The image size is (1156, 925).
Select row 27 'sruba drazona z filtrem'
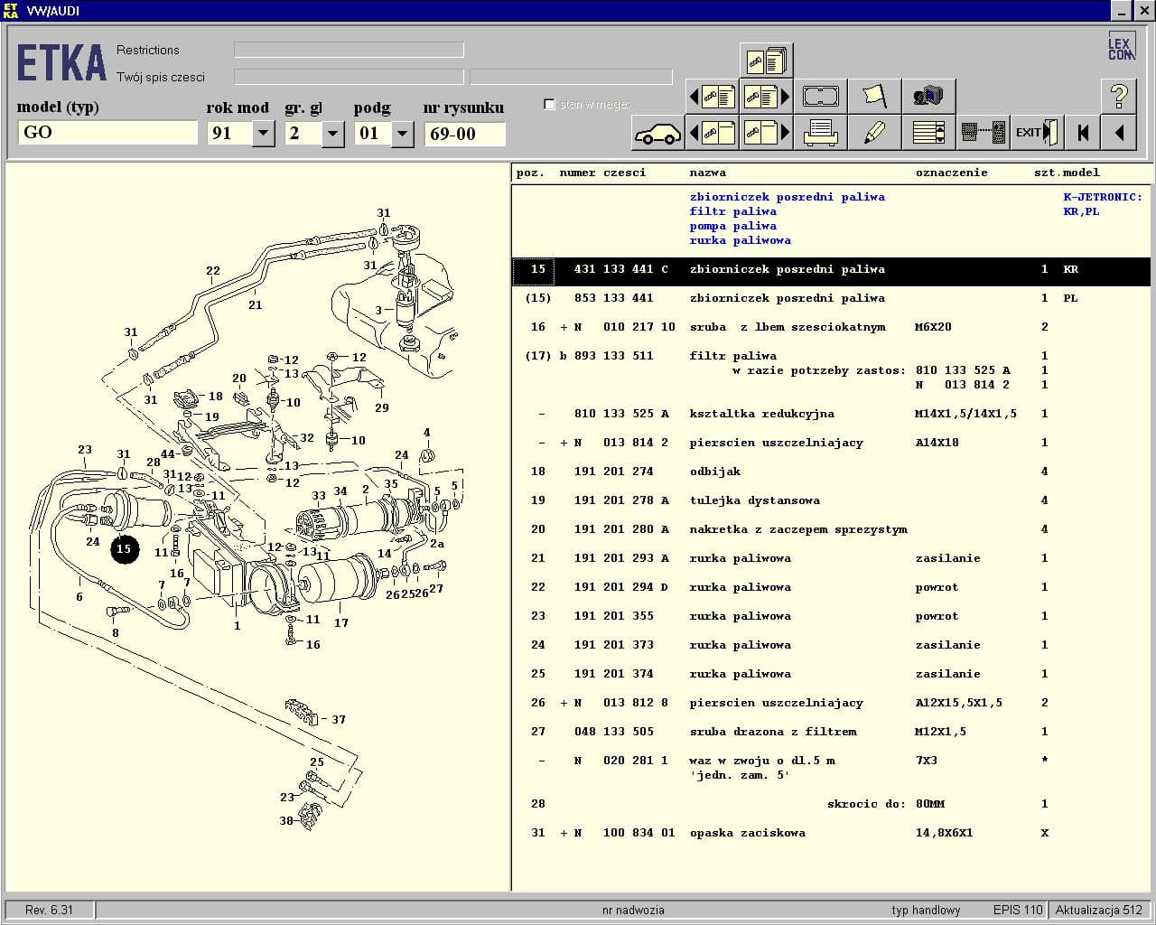click(x=831, y=732)
